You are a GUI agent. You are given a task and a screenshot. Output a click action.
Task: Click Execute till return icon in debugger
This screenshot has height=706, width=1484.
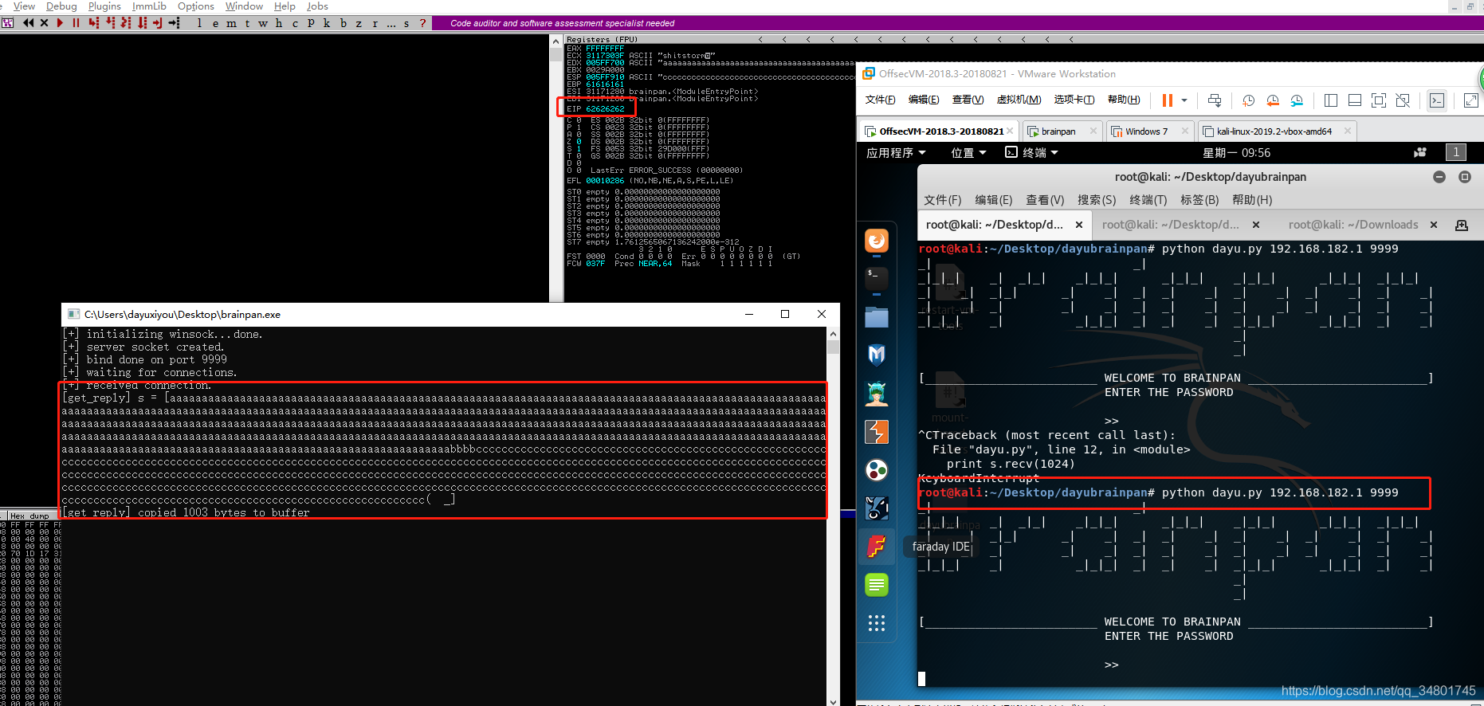click(x=158, y=23)
